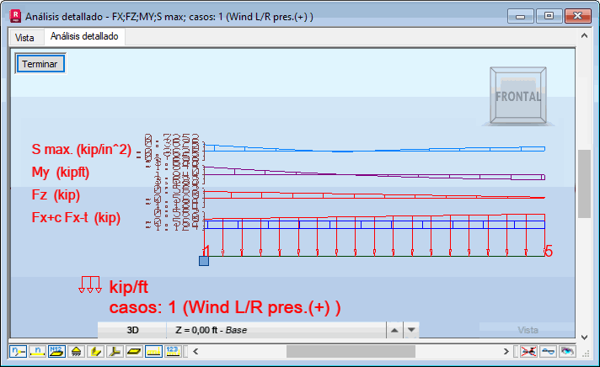The image size is (600, 367).
Task: Toggle load symbols display icon
Action: click(153, 351)
